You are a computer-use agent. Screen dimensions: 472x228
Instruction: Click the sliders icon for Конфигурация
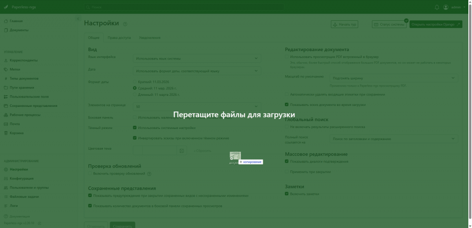pos(6,178)
